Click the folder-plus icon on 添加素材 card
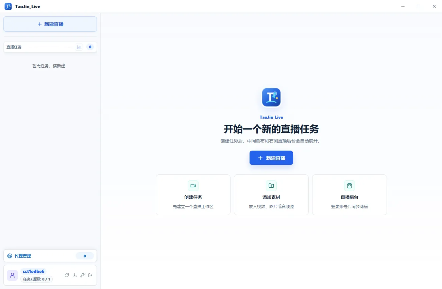This screenshot has width=442, height=289. tap(271, 186)
